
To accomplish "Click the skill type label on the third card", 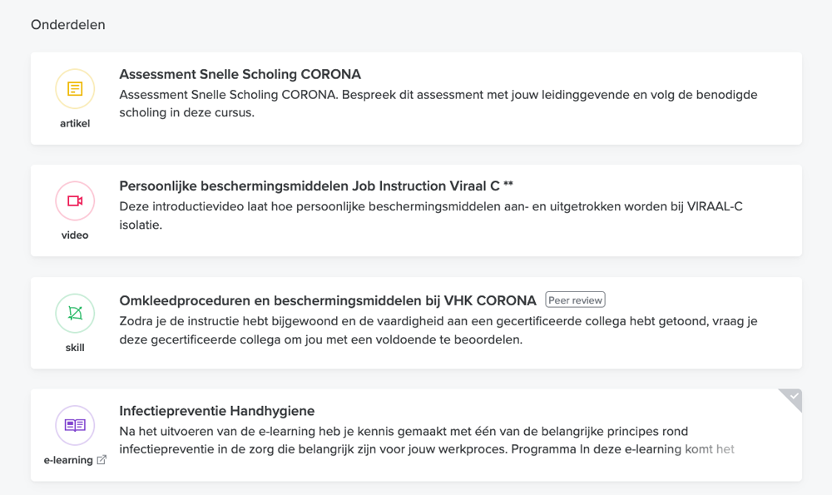I will pyautogui.click(x=74, y=347).
